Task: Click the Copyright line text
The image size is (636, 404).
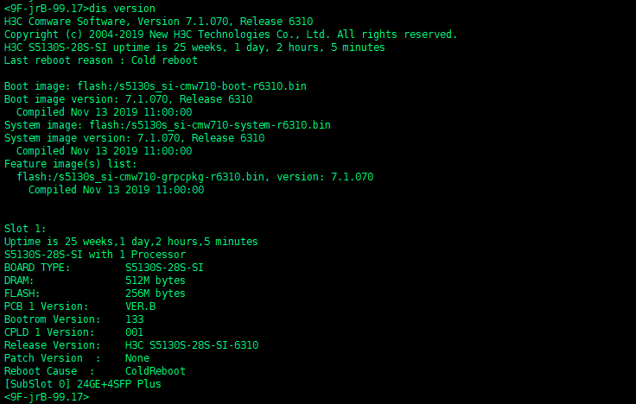Action: (x=230, y=35)
